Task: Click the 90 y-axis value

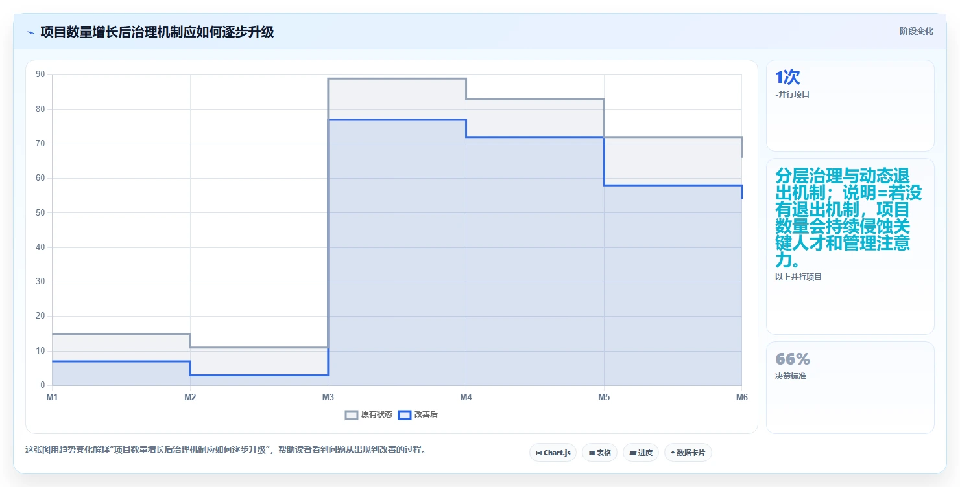Action: click(x=40, y=75)
